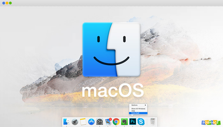The width and height of the screenshot is (223, 127).
Task: Open the Trash in the Dock
Action: [x=153, y=122]
